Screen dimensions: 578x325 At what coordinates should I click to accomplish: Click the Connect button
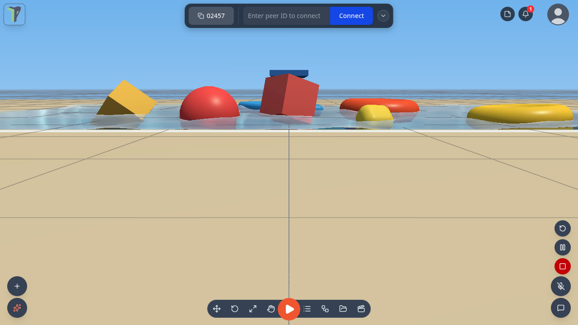click(351, 16)
